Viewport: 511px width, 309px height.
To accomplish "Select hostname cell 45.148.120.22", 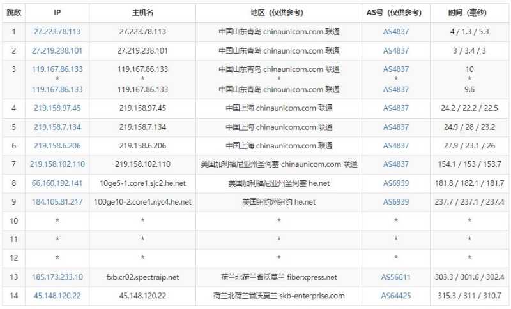I will pyautogui.click(x=142, y=296).
